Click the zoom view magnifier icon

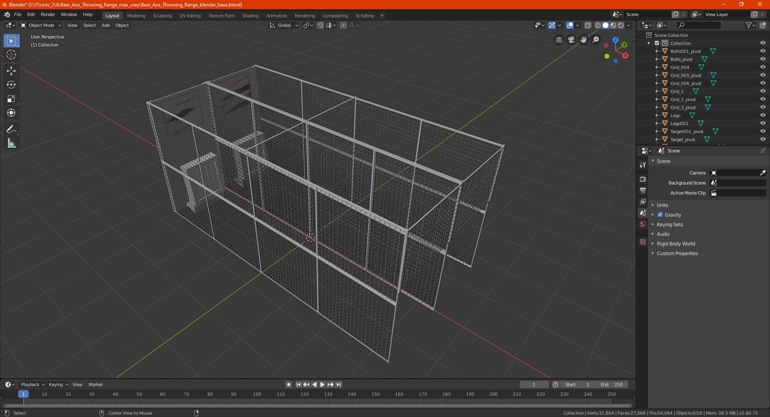point(596,40)
